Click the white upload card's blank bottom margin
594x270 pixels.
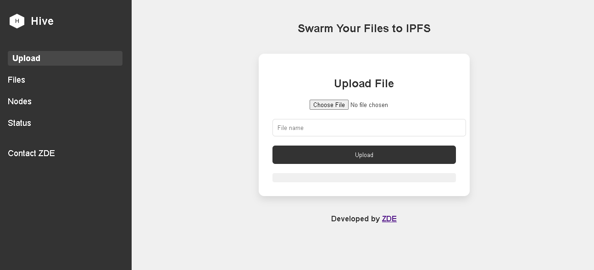[x=364, y=190]
